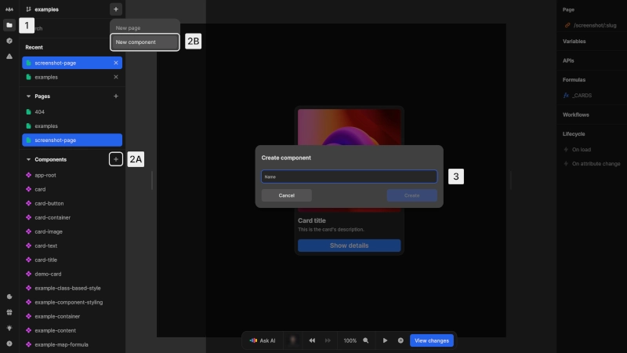Confirm with the Create button

pos(411,195)
